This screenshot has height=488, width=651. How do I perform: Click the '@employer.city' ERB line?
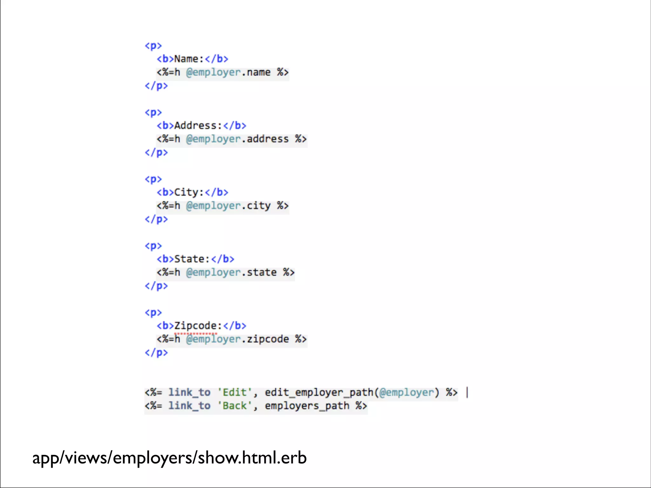point(223,206)
